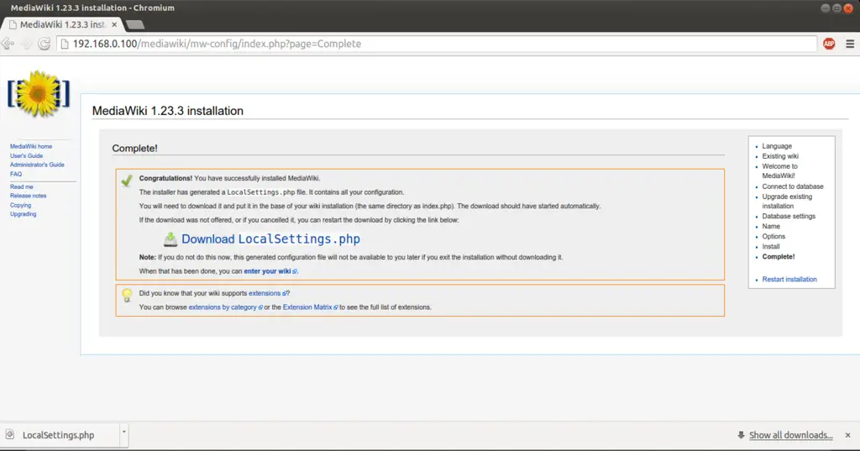The image size is (860, 451).
Task: Open the MediaWiki home link
Action: [31, 146]
